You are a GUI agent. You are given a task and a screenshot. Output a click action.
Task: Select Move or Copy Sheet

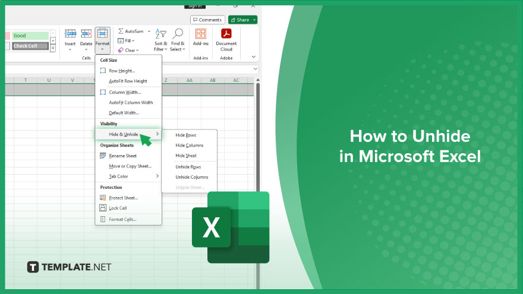click(x=130, y=166)
